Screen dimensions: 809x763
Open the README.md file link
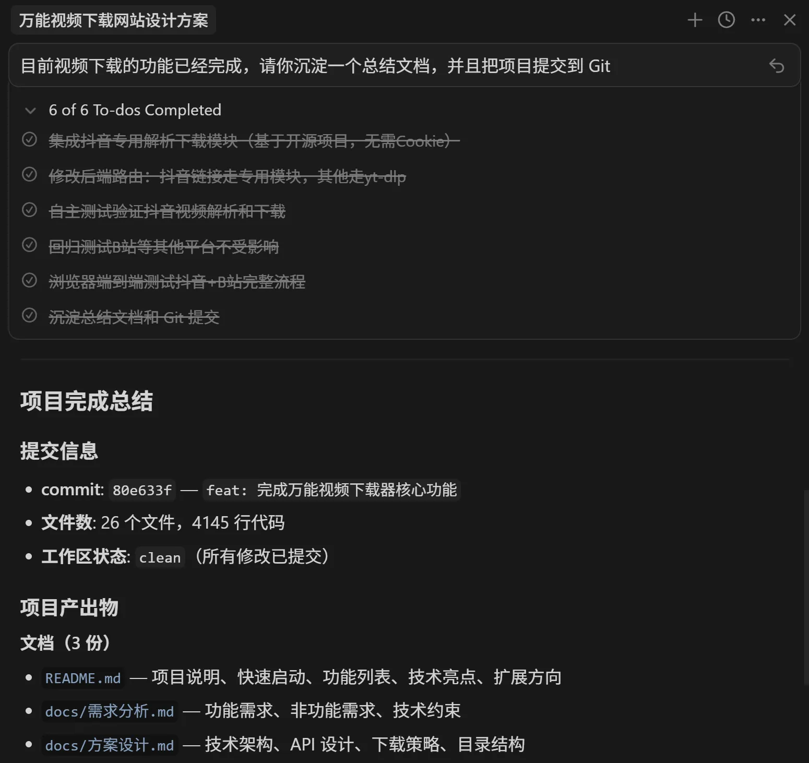(83, 678)
